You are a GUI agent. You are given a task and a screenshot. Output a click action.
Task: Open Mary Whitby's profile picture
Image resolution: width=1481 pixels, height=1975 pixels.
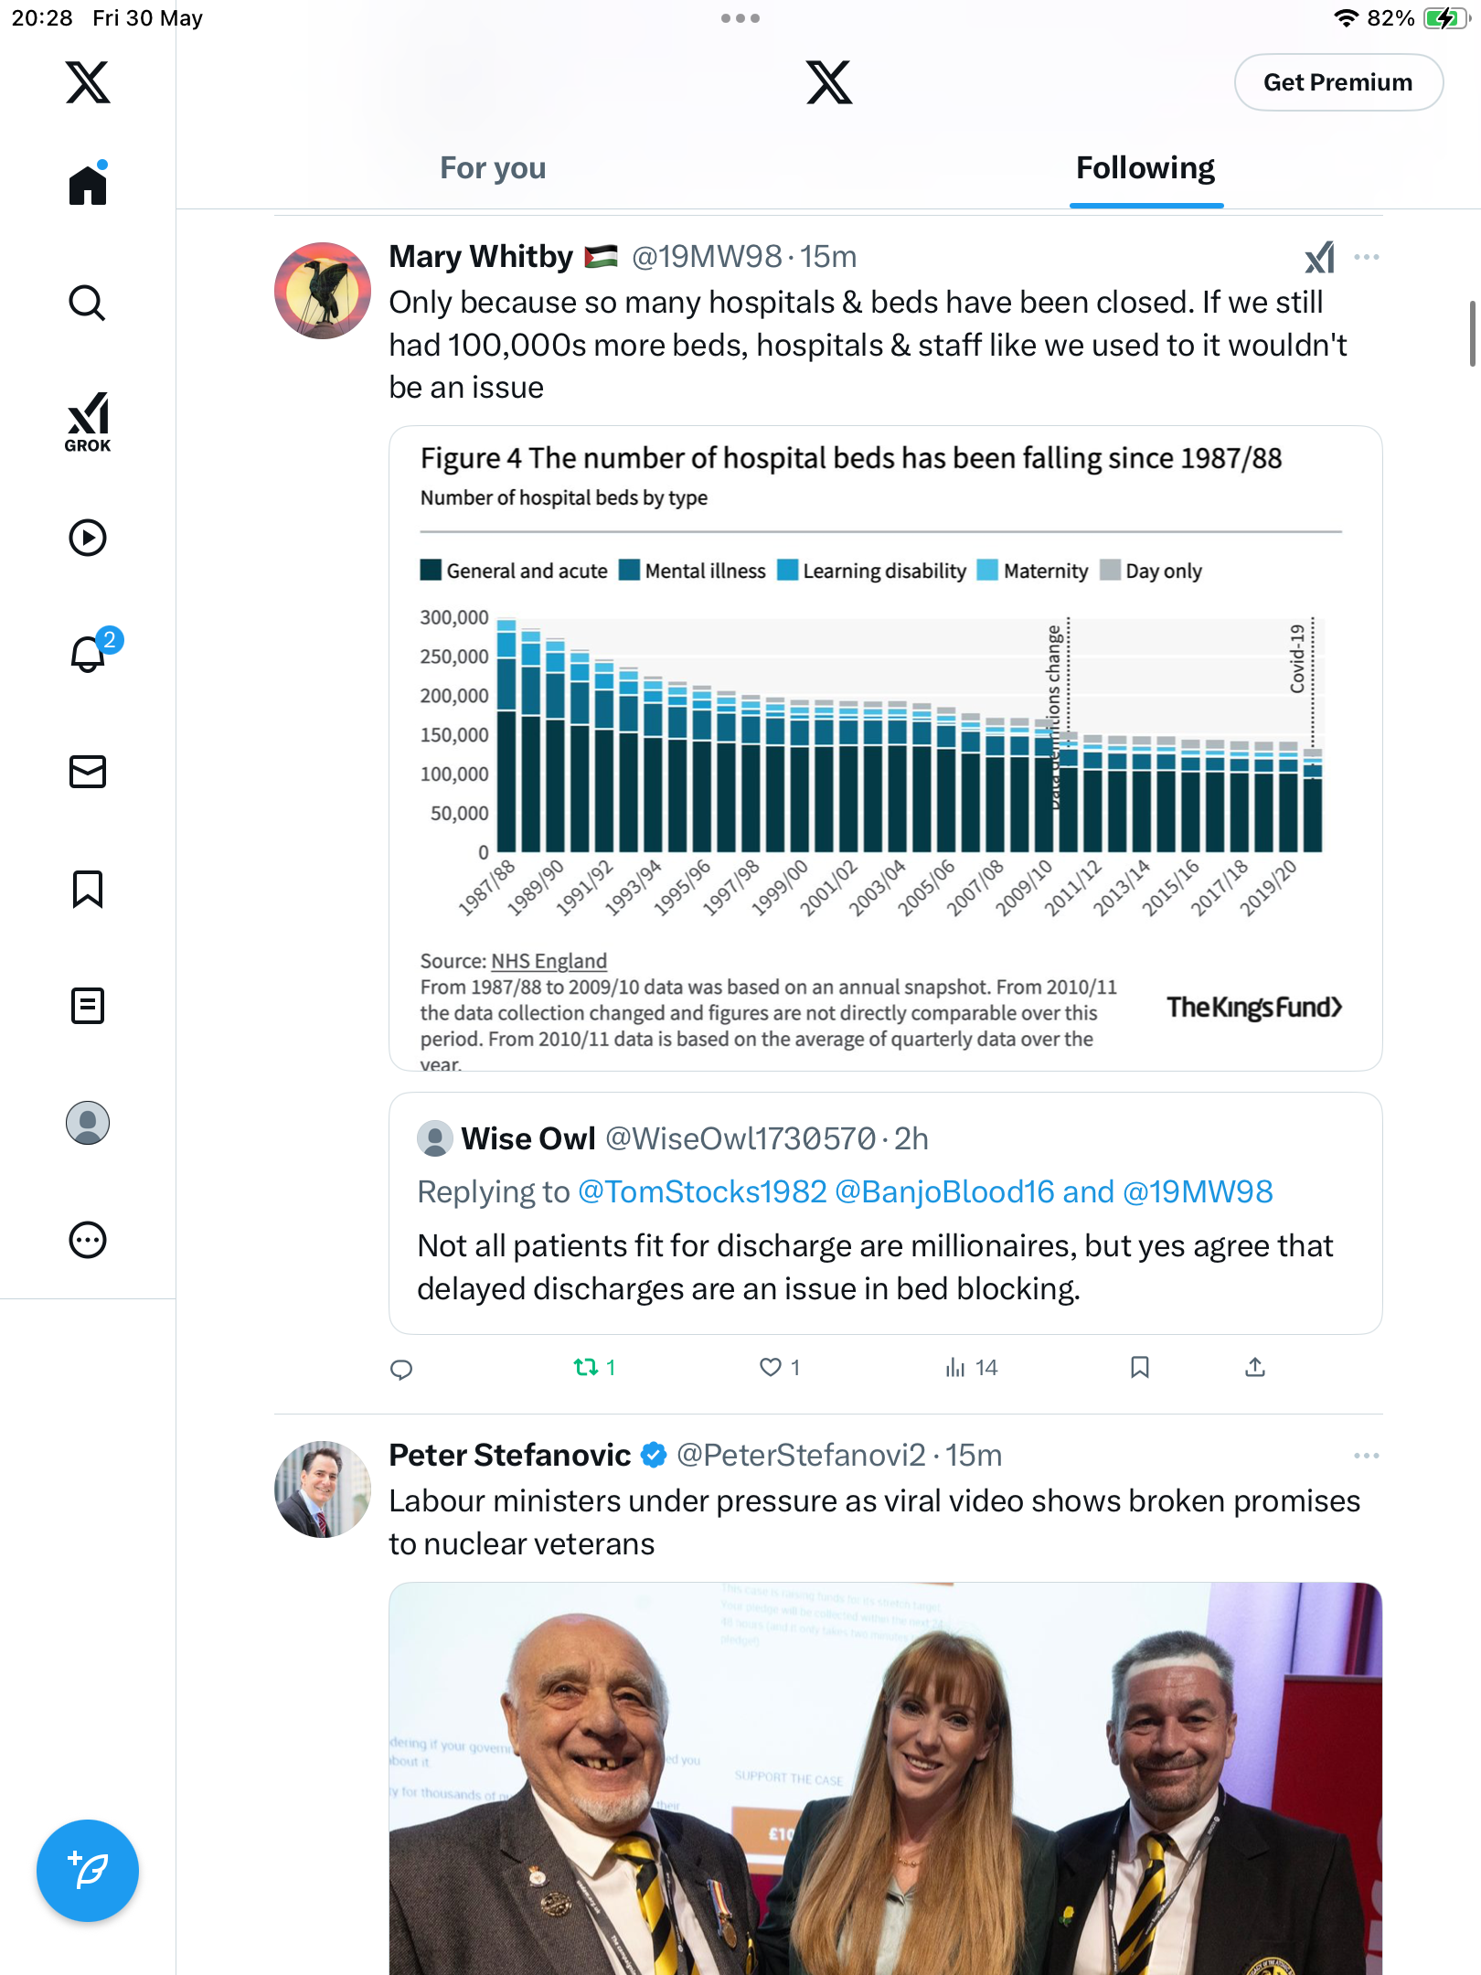tap(322, 291)
